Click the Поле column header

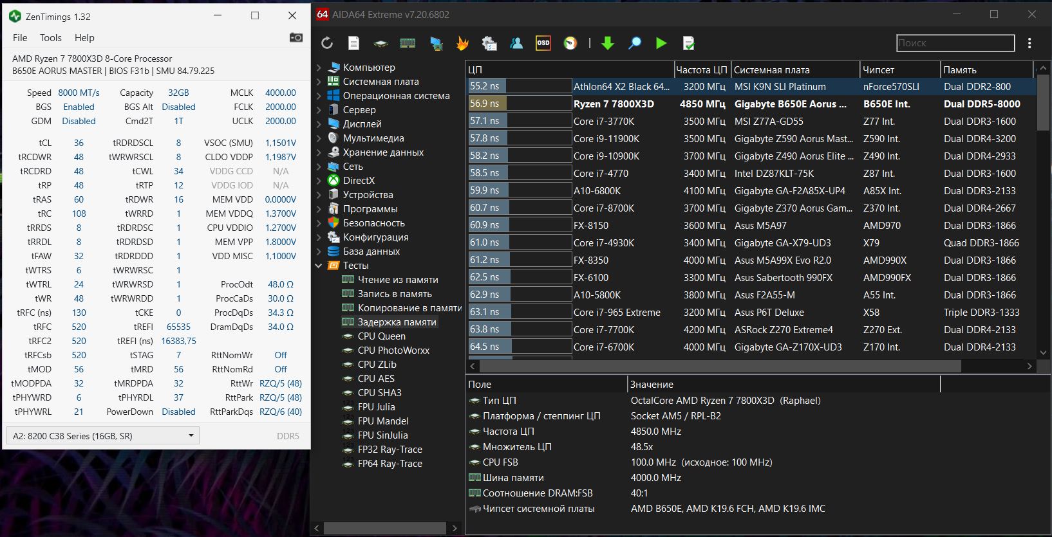(x=546, y=384)
